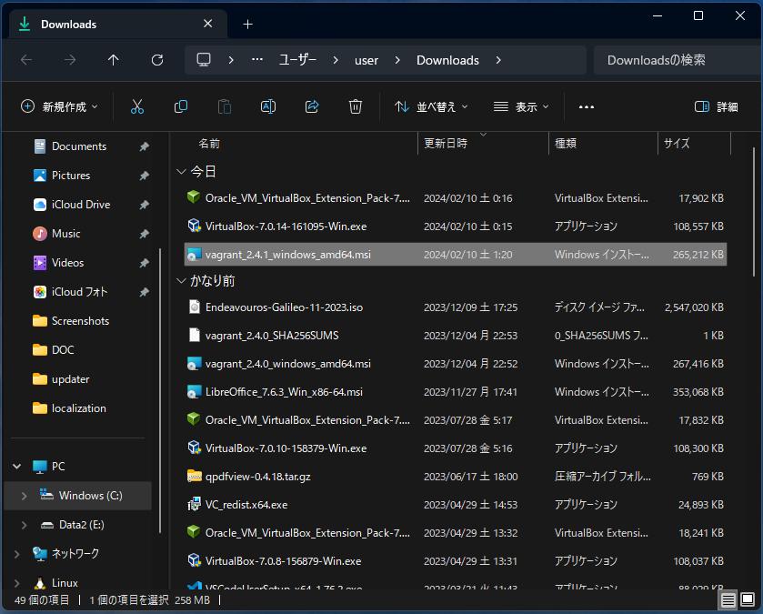
Task: Open the 新規作成 dropdown
Action: 59,106
